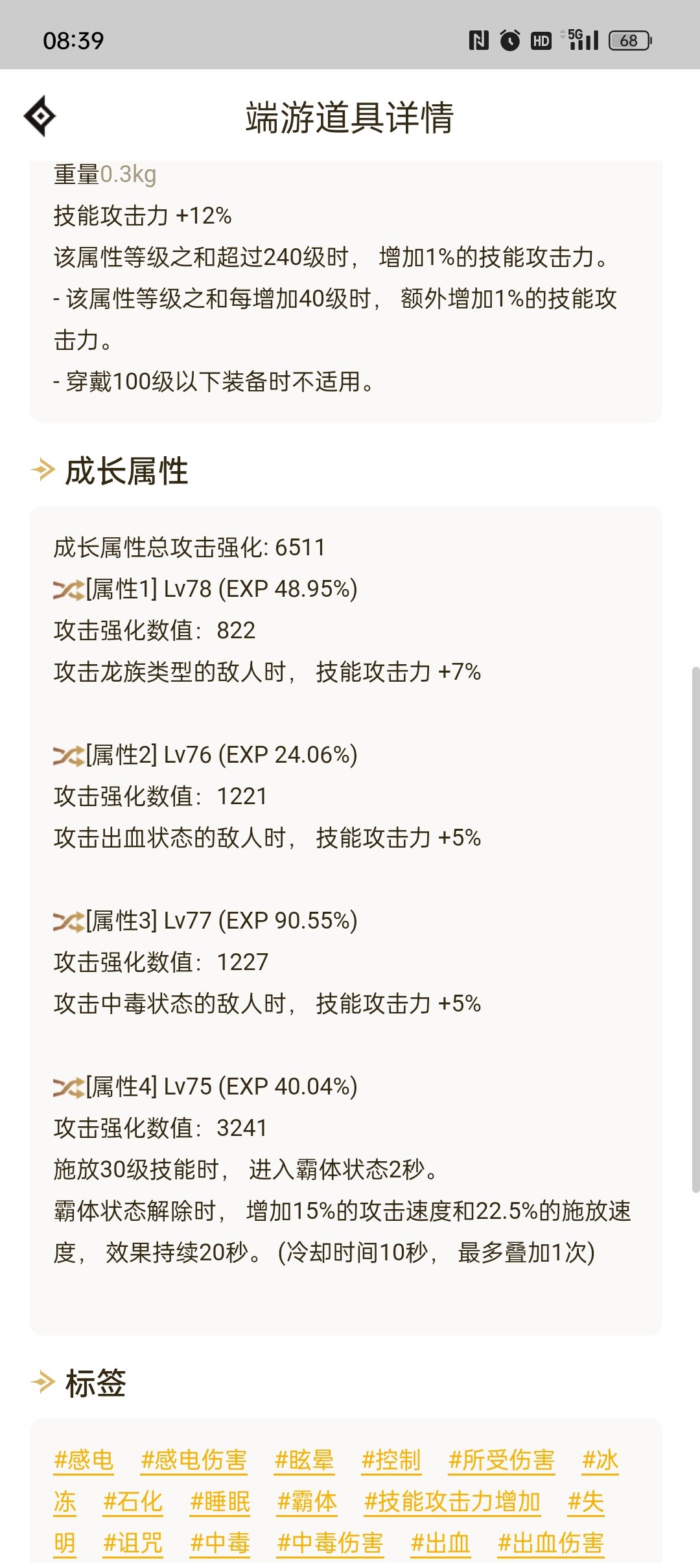Tap shuffle icon beside 属性4
This screenshot has height=1563, width=700.
pos(69,1087)
